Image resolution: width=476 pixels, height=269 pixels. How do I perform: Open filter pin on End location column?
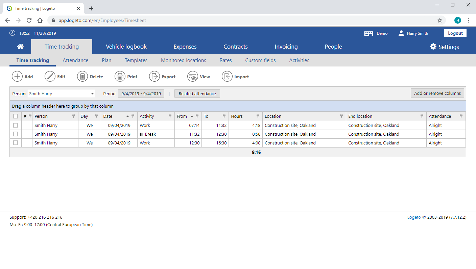[x=422, y=116]
